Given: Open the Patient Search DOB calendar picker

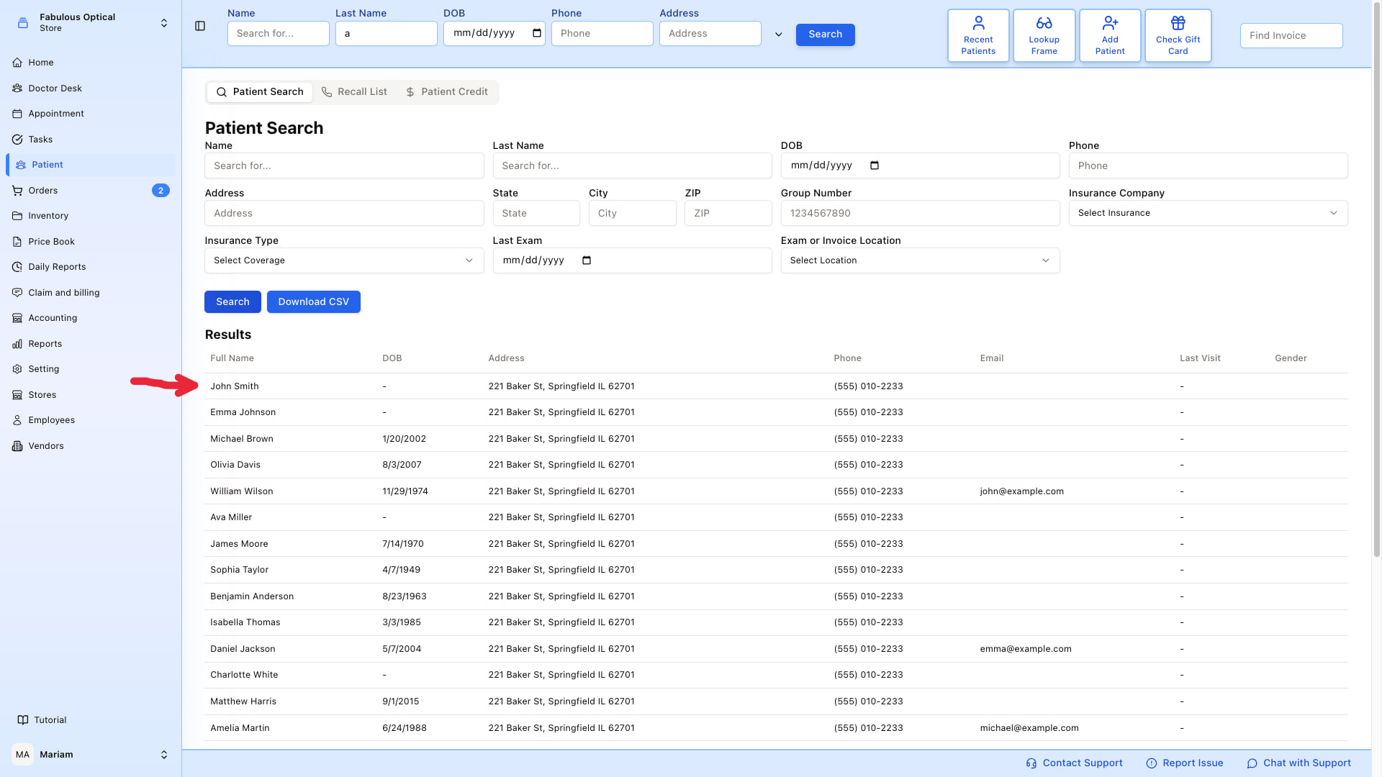Looking at the screenshot, I should 875,165.
